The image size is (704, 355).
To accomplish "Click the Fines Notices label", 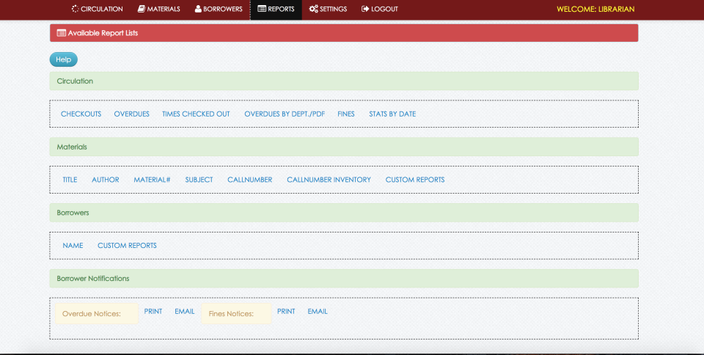I will [x=236, y=314].
